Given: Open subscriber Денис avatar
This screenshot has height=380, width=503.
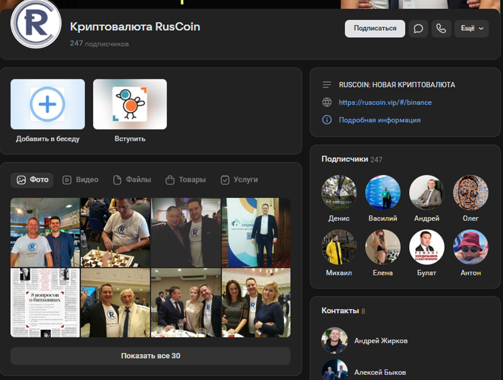Looking at the screenshot, I should pos(339,193).
